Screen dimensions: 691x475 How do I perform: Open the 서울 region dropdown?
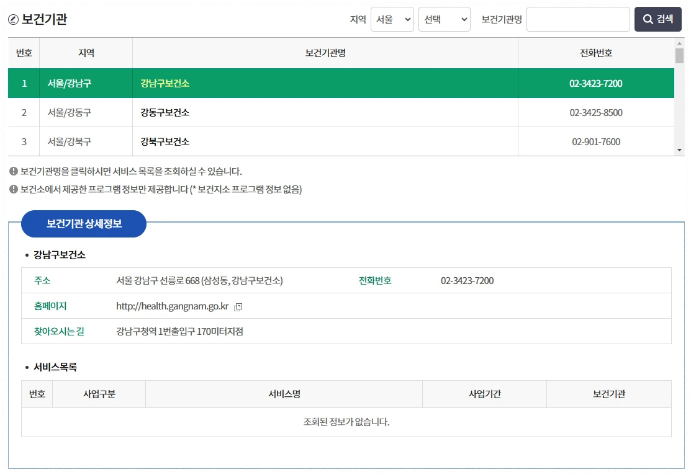point(392,19)
